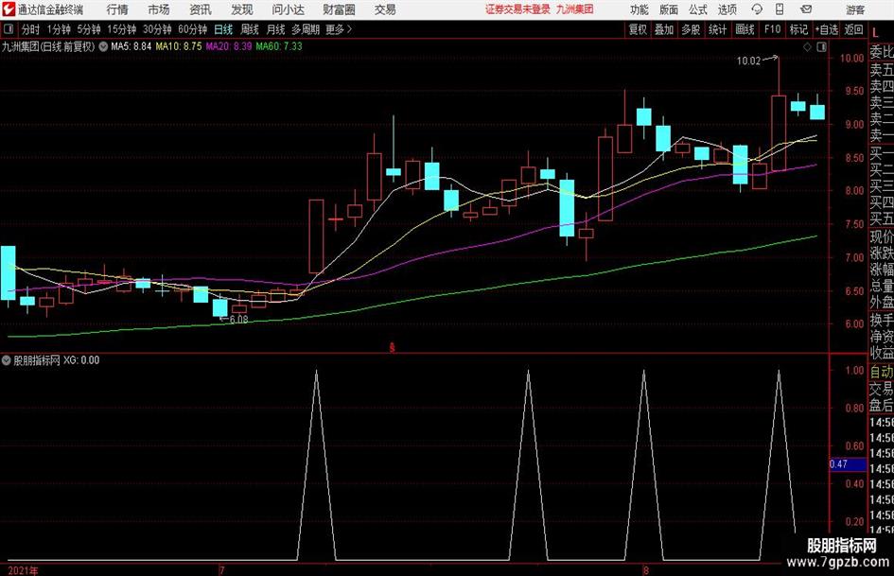Click the 统计 statistics button
Image resolution: width=894 pixels, height=576 pixels.
(x=718, y=29)
